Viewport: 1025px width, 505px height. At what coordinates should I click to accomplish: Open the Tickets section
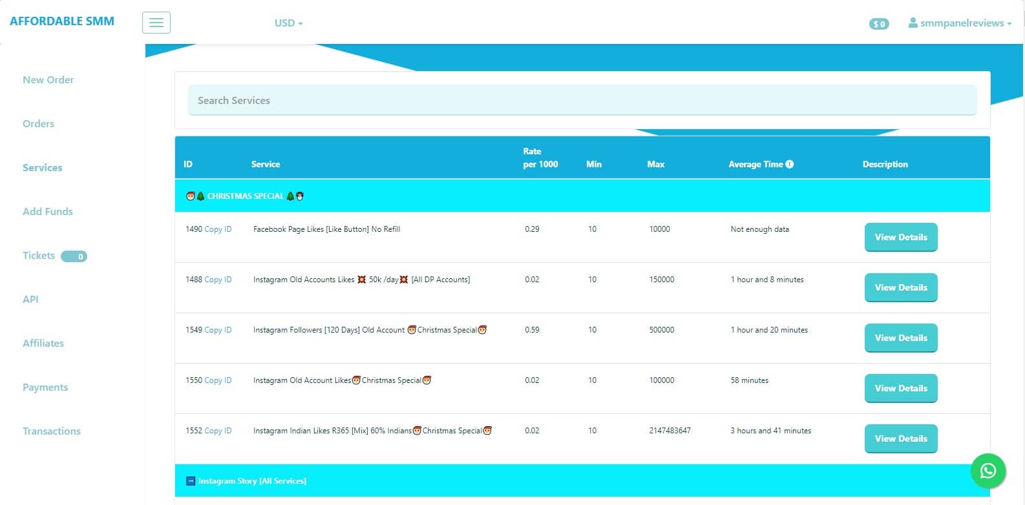[39, 256]
